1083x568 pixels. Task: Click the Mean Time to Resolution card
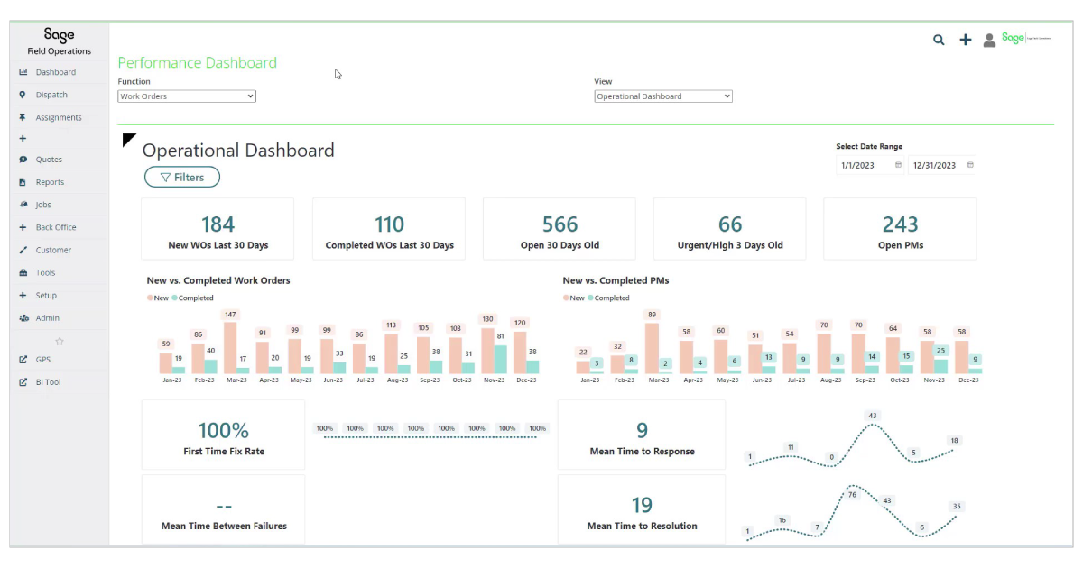(x=642, y=510)
